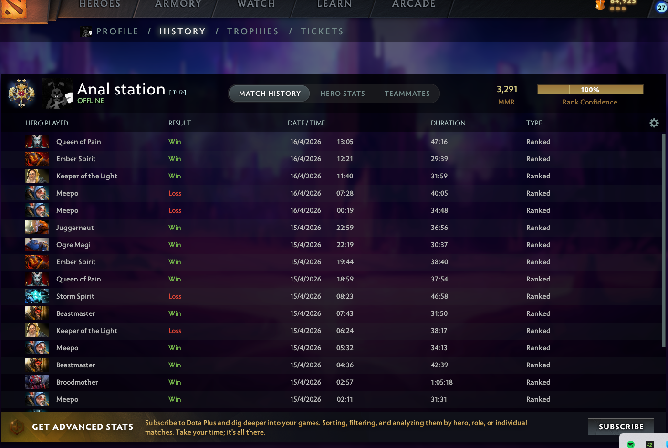The width and height of the screenshot is (668, 448).
Task: Open the ARCADE main menu tab
Action: click(x=414, y=4)
